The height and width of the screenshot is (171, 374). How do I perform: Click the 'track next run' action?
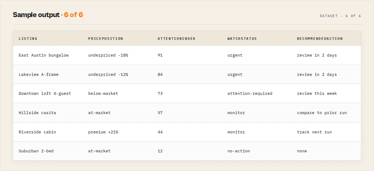(x=314, y=132)
